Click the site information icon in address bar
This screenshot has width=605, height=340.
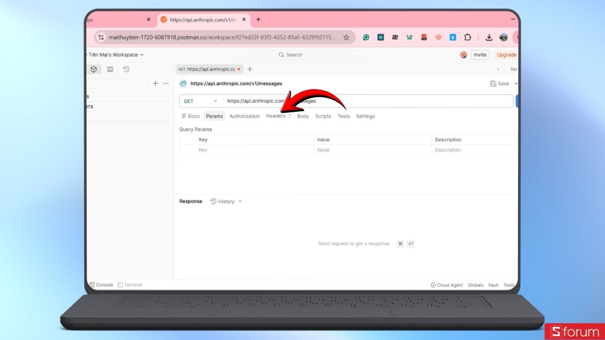coord(101,37)
